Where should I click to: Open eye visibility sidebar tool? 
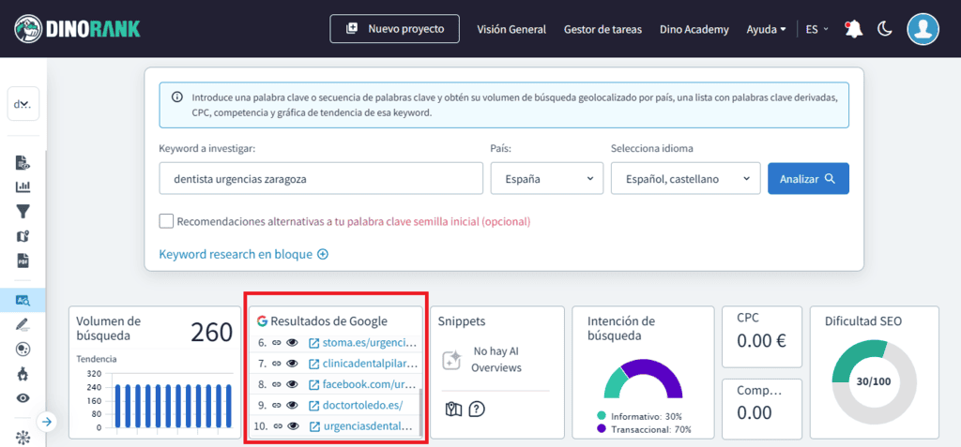[x=23, y=398]
